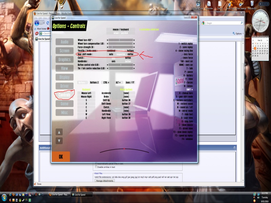Decrease Thr / brk centre reduction arrow
Screen dimensions: 271x203
pos(107,68)
